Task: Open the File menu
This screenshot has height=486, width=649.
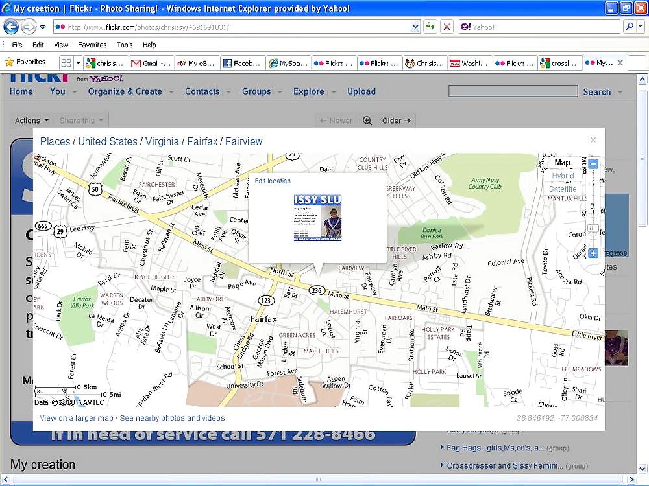Action: point(17,45)
